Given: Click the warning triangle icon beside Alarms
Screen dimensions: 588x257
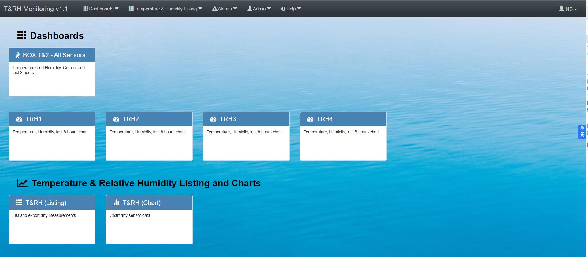Looking at the screenshot, I should [x=214, y=9].
